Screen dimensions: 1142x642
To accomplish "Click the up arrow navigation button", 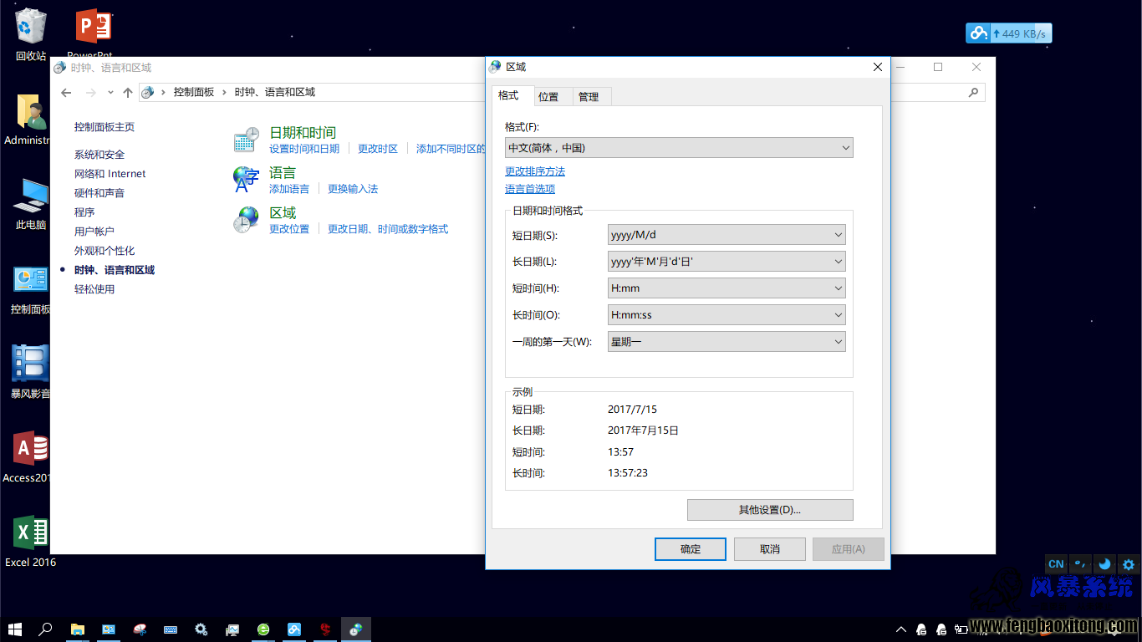I will pos(127,93).
